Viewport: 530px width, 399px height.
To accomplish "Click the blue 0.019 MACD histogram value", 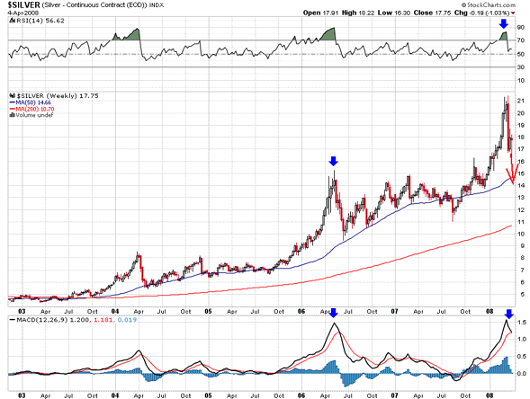I will 128,320.
